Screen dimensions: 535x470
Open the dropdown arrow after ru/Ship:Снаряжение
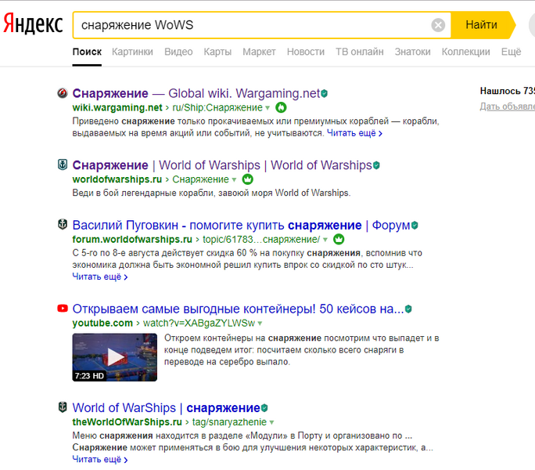267,108
